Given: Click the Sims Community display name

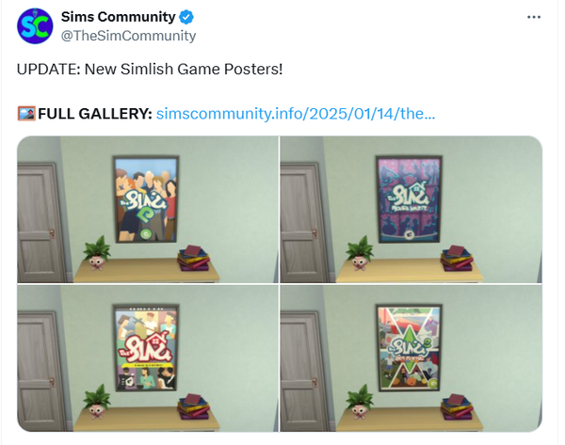Looking at the screenshot, I should point(119,17).
